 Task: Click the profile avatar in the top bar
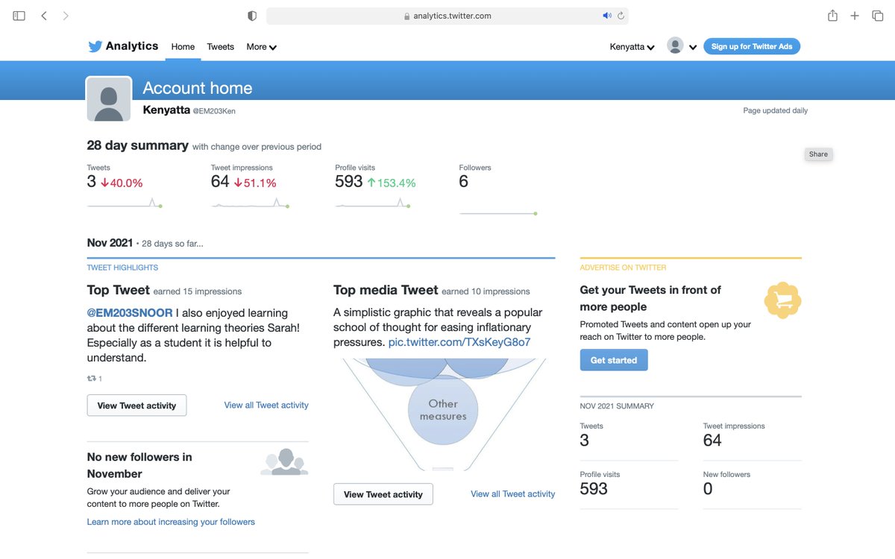[675, 46]
